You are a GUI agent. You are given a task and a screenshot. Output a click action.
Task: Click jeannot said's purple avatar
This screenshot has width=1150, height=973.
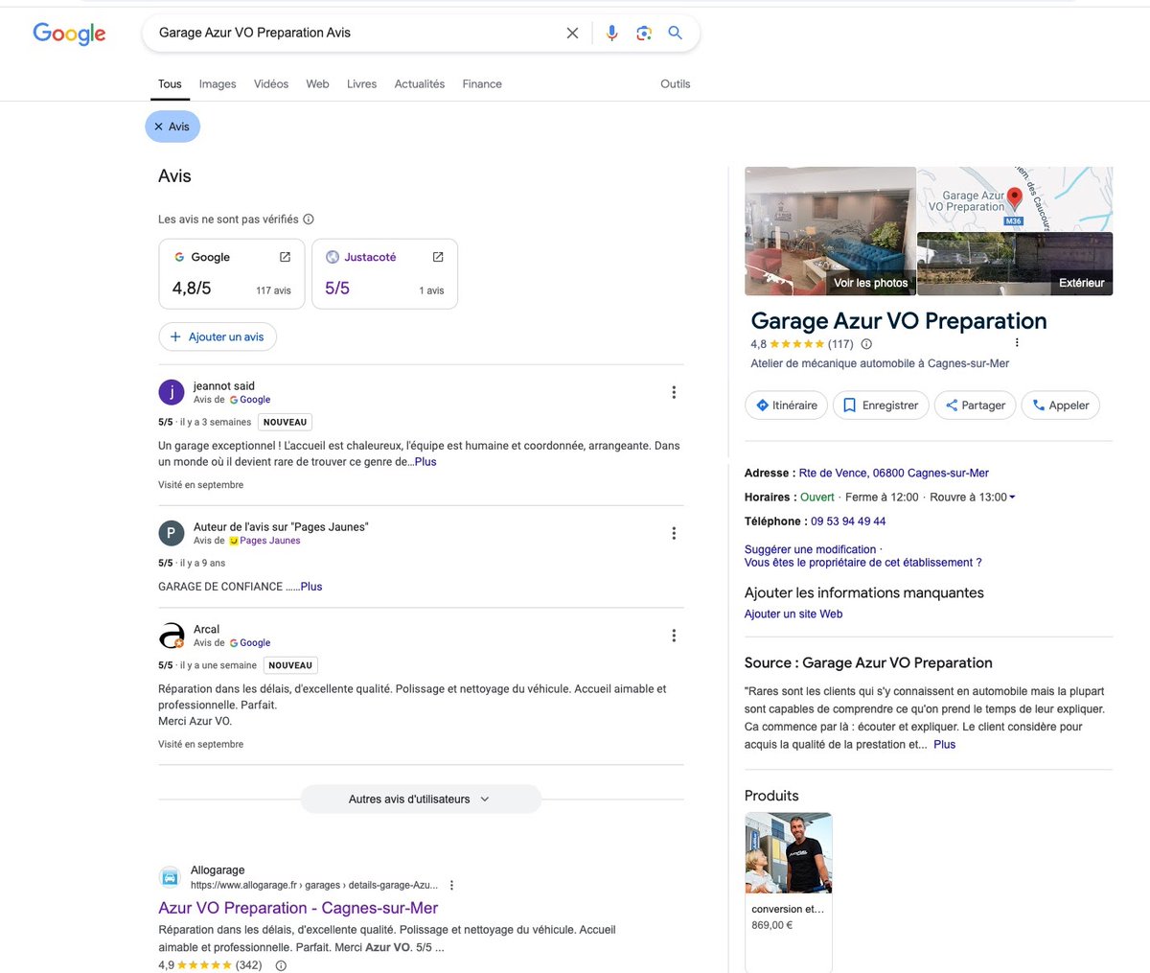(x=171, y=392)
